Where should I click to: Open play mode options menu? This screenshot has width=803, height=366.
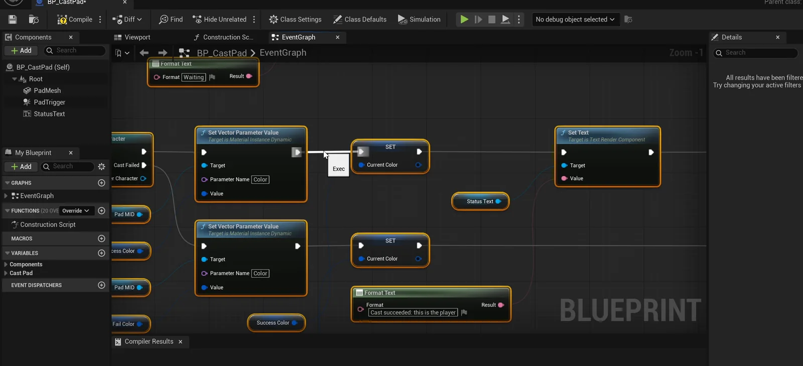[519, 20]
